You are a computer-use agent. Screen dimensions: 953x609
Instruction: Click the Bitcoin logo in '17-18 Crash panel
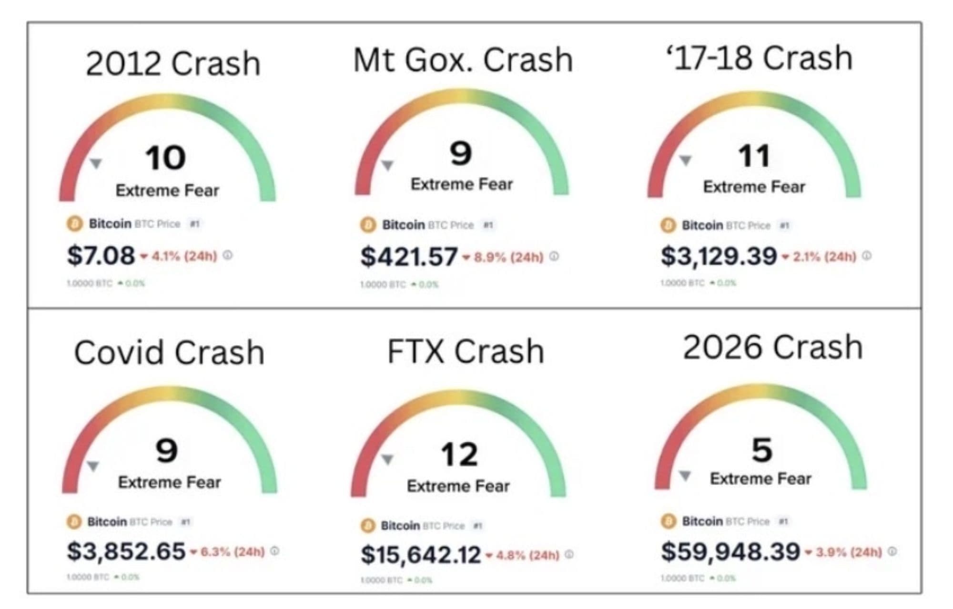pyautogui.click(x=668, y=225)
